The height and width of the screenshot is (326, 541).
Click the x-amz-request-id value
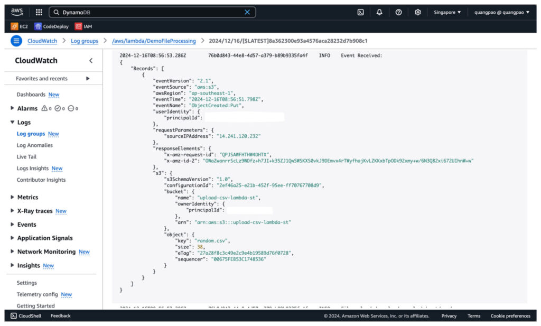pos(245,154)
